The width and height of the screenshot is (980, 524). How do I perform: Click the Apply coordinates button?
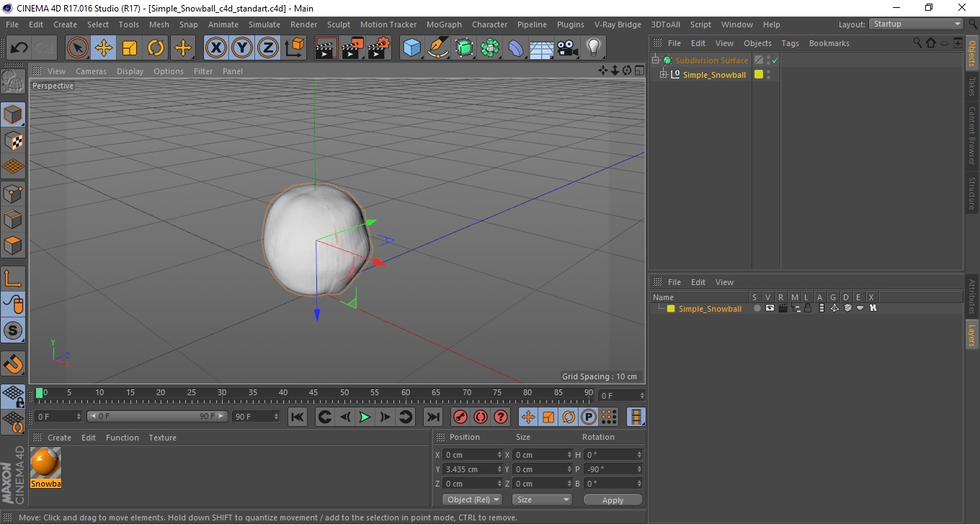[x=612, y=500]
